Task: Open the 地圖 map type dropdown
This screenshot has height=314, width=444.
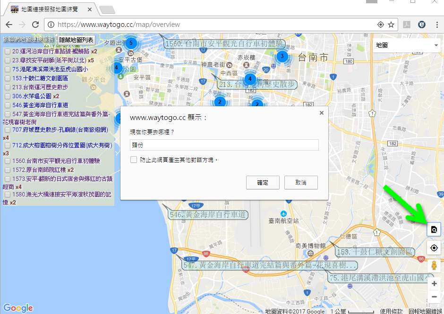Action: pyautogui.click(x=407, y=45)
